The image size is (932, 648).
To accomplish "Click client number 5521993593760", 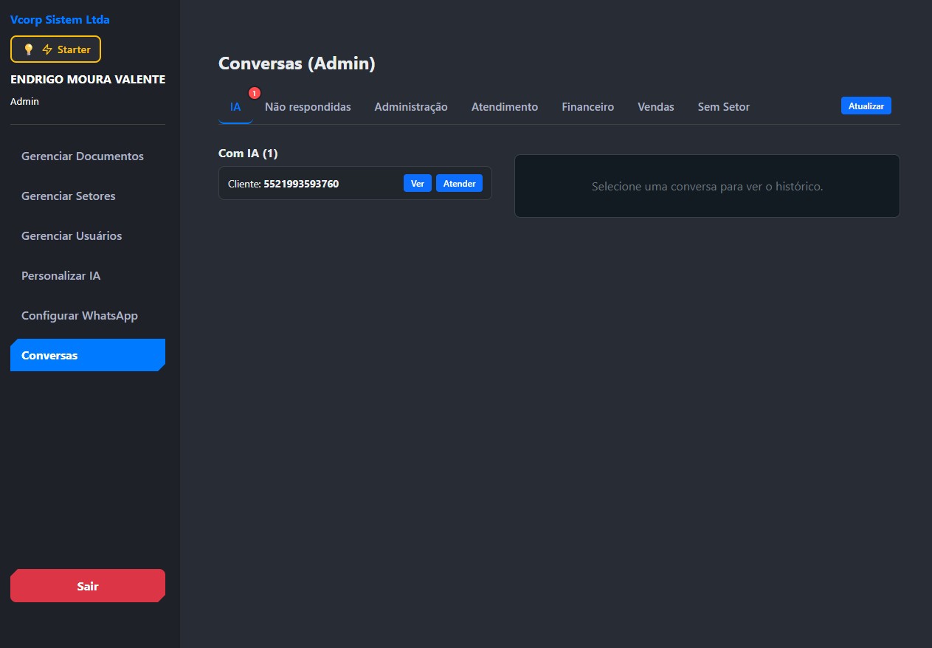I will [301, 184].
